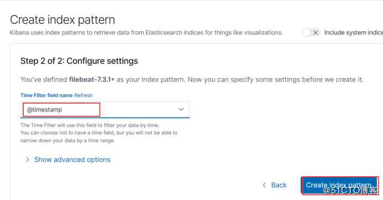Click the X mark inside the system indices switch
The image size is (383, 200).
(315, 33)
